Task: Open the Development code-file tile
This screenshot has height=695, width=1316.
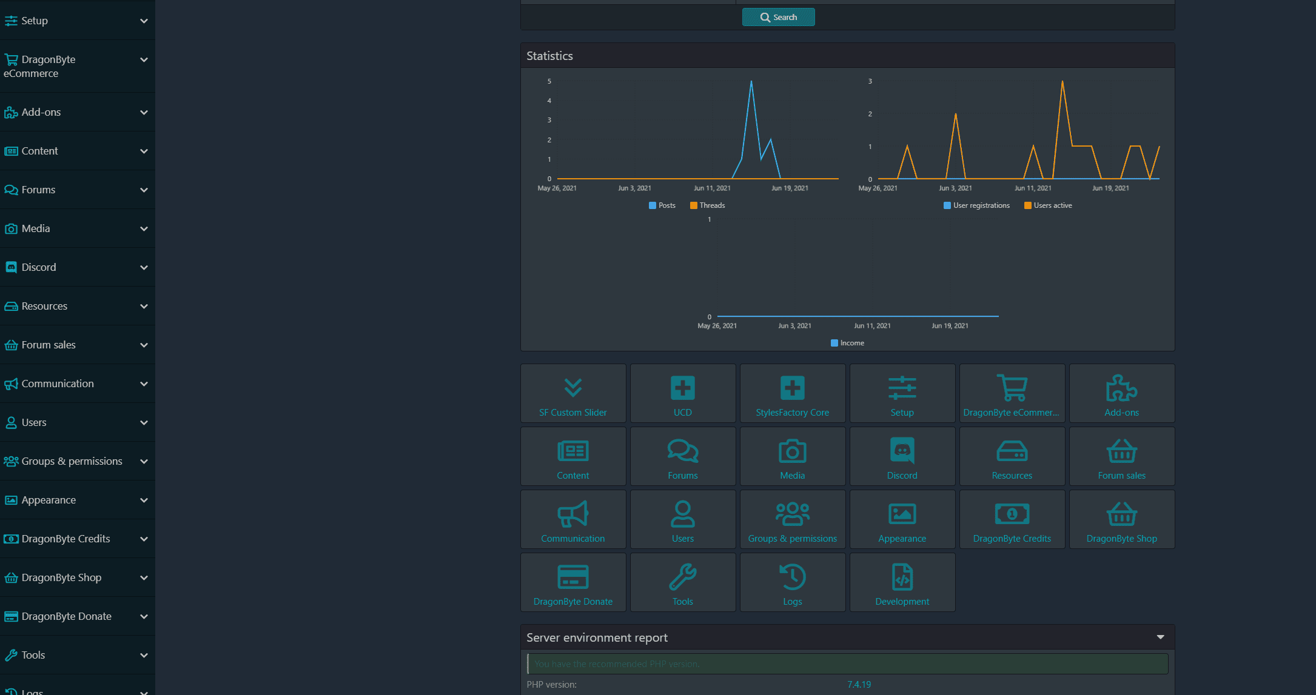Action: coord(902,582)
